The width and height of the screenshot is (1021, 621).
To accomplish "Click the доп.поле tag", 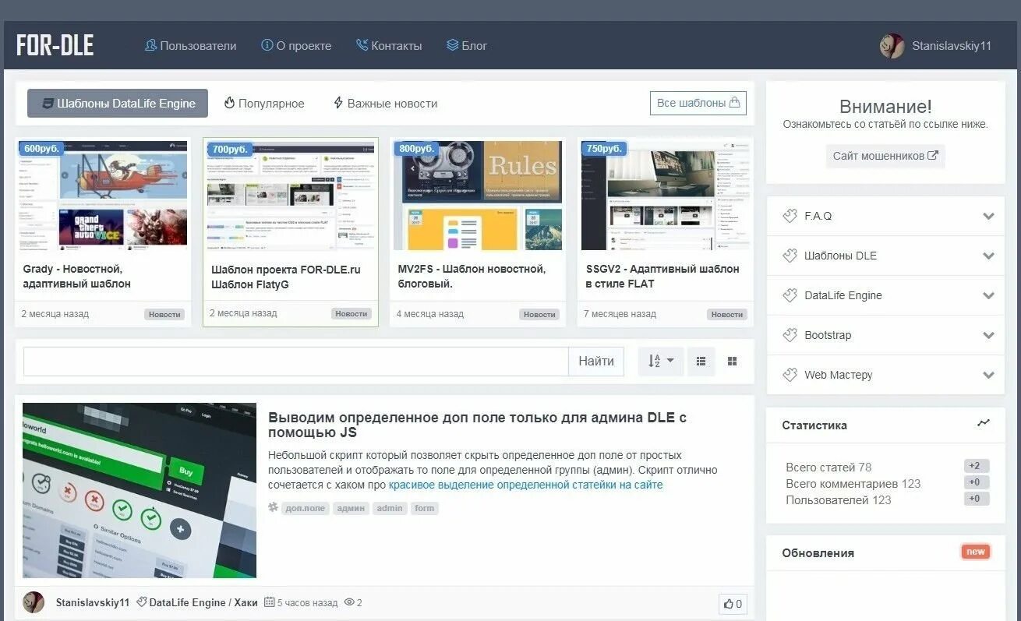I will coord(306,508).
